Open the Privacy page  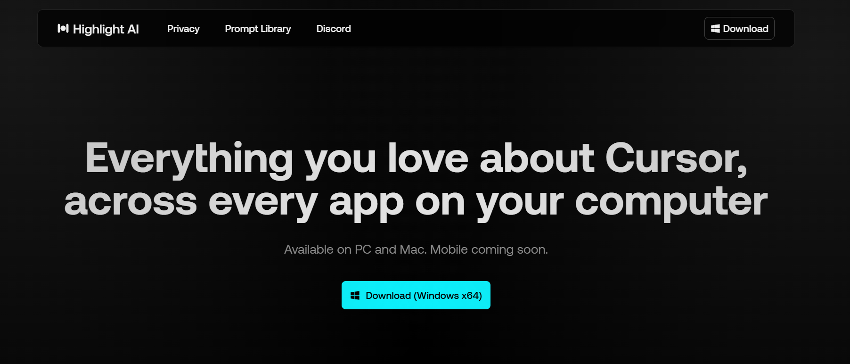183,29
